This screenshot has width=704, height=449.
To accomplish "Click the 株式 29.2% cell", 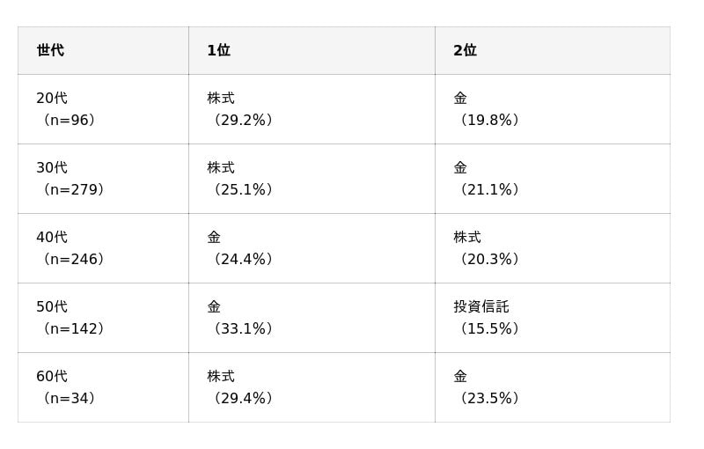I will (x=239, y=109).
